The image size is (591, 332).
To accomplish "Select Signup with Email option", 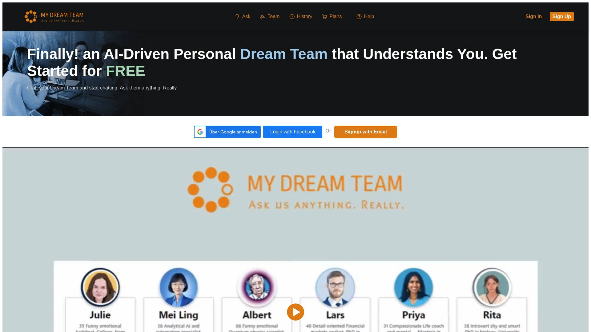I will coord(365,132).
